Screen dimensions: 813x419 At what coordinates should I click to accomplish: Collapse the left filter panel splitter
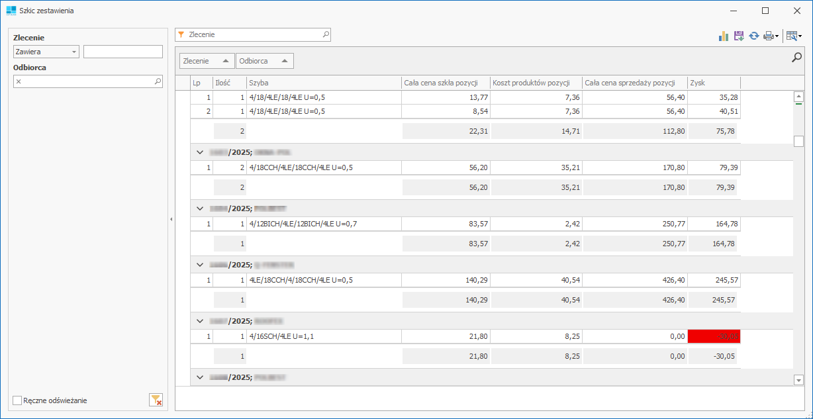pos(171,218)
